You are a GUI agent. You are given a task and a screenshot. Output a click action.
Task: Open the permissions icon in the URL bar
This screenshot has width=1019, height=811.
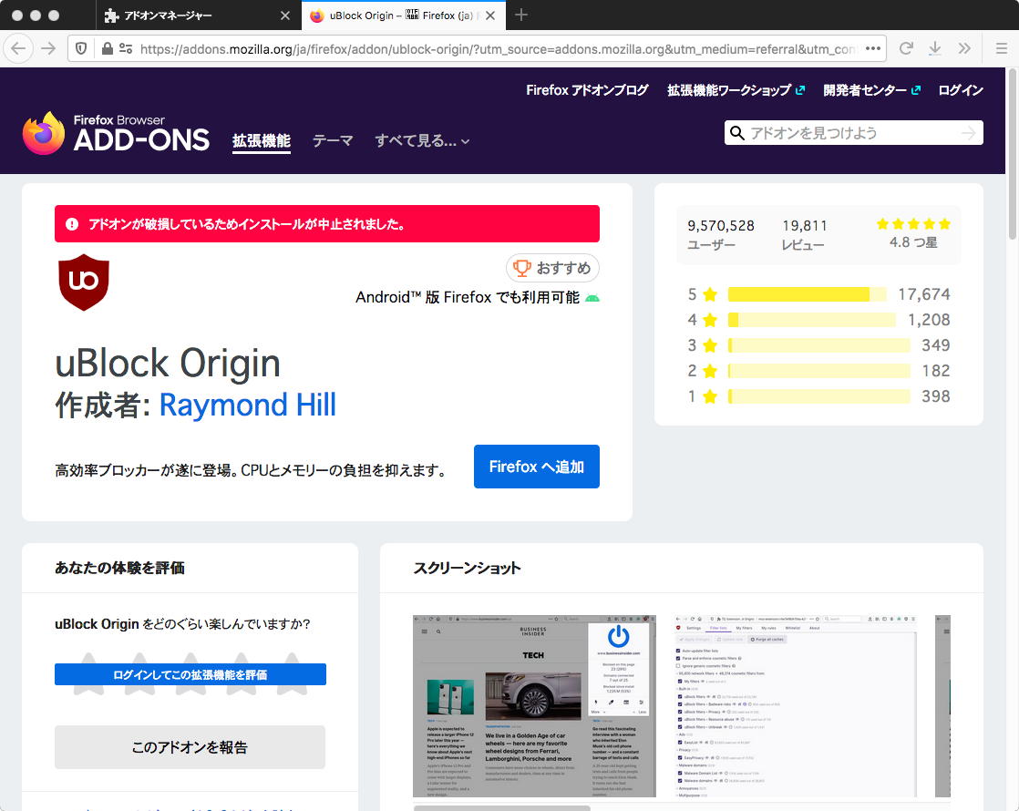[126, 48]
